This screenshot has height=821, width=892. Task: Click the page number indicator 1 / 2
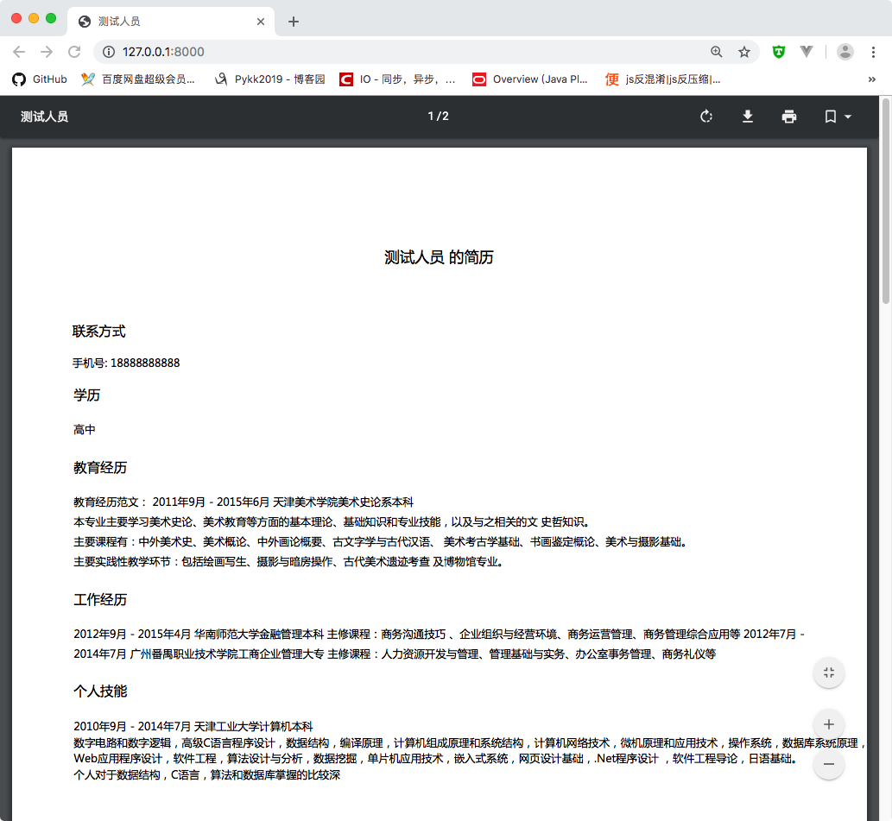pos(438,116)
